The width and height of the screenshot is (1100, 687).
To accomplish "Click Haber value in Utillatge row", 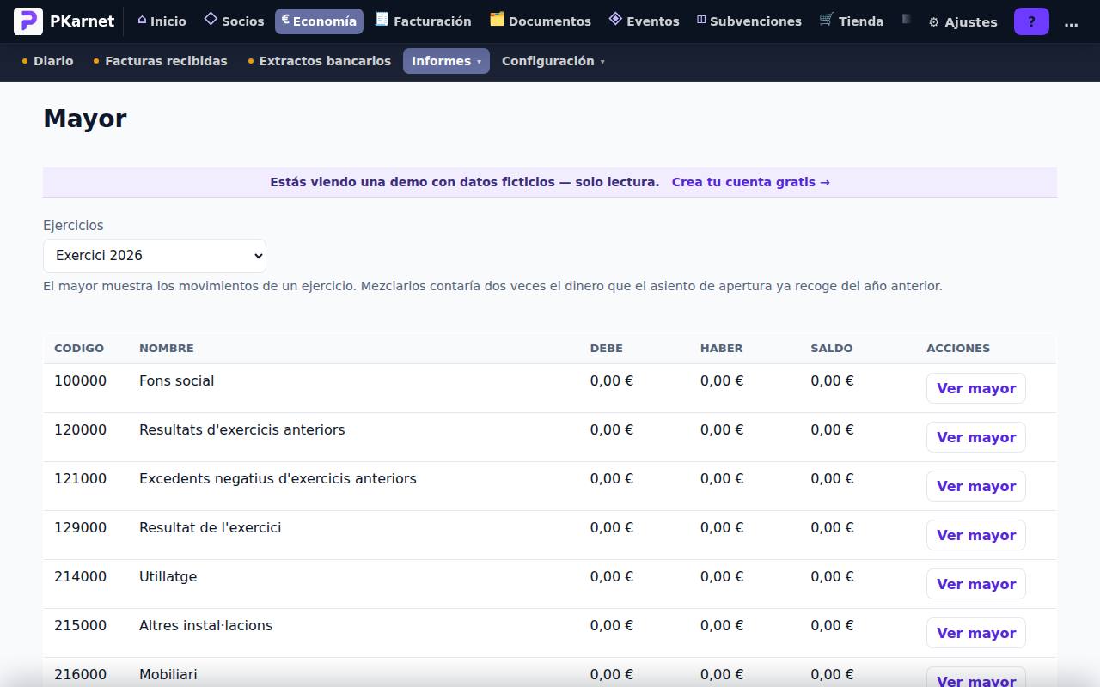I will (722, 576).
